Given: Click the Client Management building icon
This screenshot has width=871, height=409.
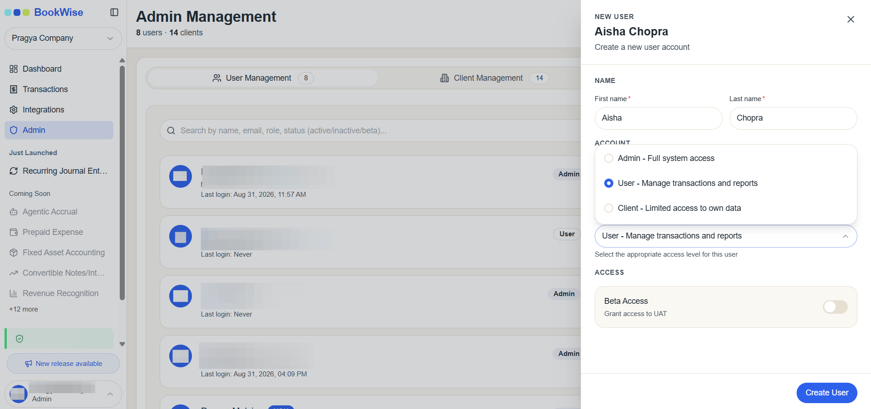Looking at the screenshot, I should tap(445, 78).
